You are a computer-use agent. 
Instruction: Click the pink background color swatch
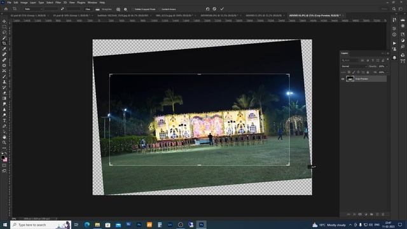pos(5,160)
